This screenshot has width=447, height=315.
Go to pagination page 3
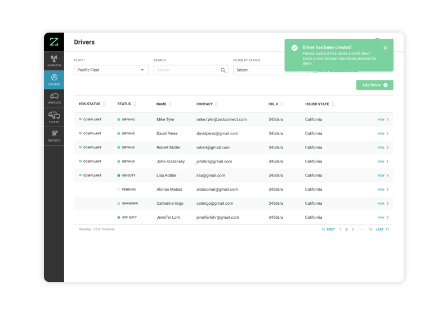click(352, 229)
